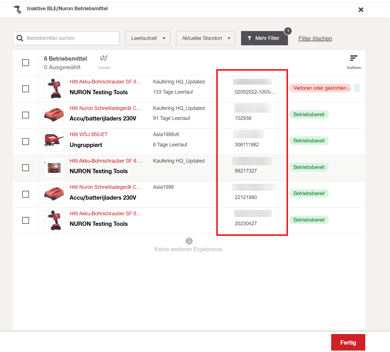Click the search magnifier icon
The width and height of the screenshot is (390, 352).
point(20,38)
